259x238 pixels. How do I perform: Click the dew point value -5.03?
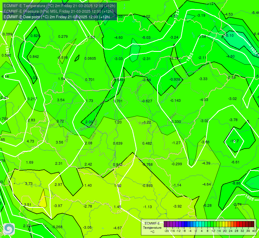pyautogui.click(x=146, y=38)
